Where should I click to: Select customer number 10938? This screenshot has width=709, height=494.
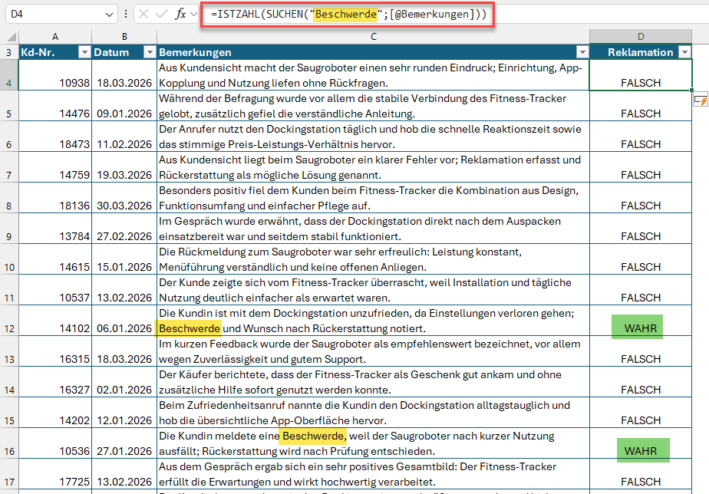tap(55, 75)
